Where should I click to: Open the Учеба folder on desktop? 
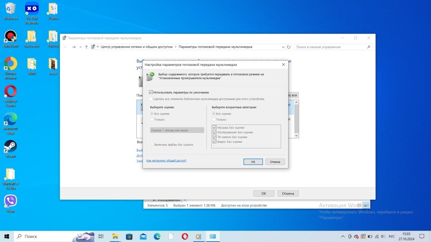53,11
